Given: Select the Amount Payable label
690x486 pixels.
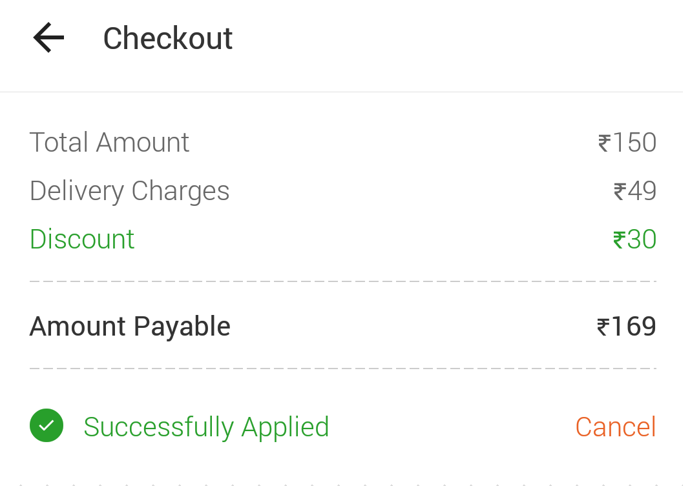Looking at the screenshot, I should (130, 327).
